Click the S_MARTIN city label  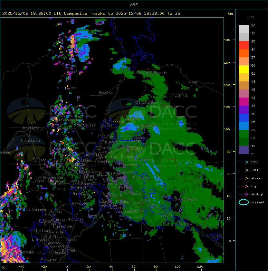121,188
